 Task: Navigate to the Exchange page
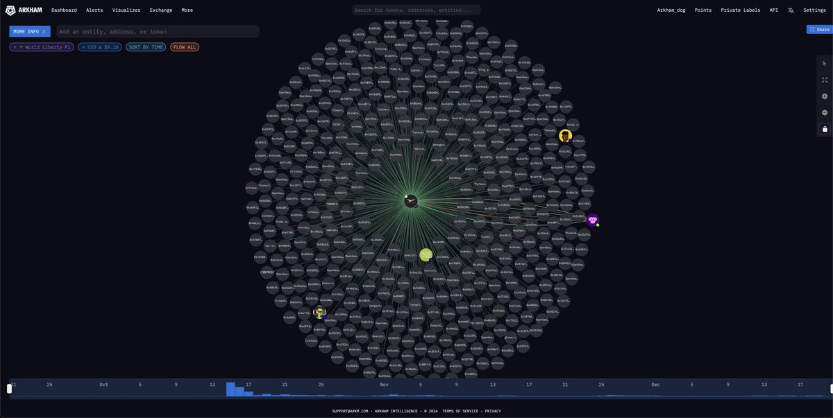click(161, 10)
